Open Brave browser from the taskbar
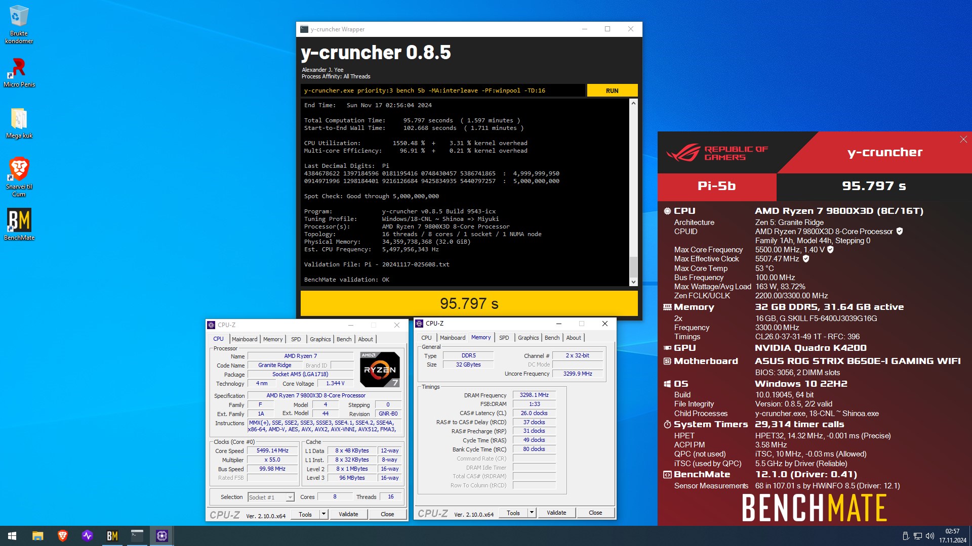Viewport: 972px width, 546px height. pyautogui.click(x=63, y=536)
